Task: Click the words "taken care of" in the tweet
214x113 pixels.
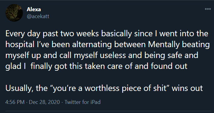Action: click(x=109, y=66)
